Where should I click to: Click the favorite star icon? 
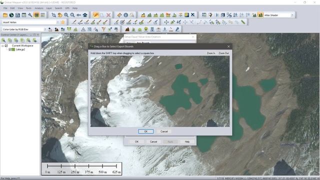point(63,22)
